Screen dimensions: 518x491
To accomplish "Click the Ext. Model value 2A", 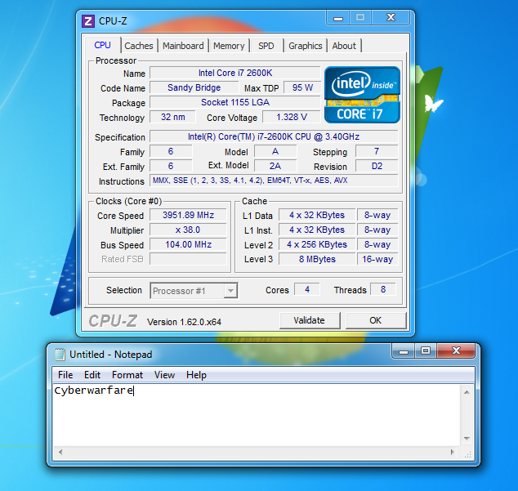I will click(x=275, y=166).
